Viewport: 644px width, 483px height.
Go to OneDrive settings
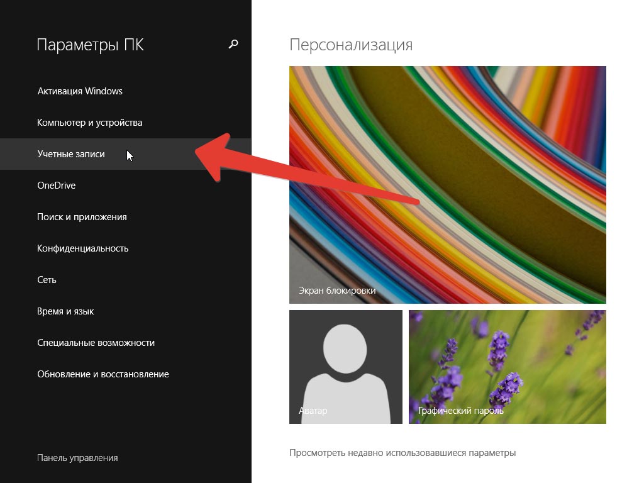(x=57, y=186)
